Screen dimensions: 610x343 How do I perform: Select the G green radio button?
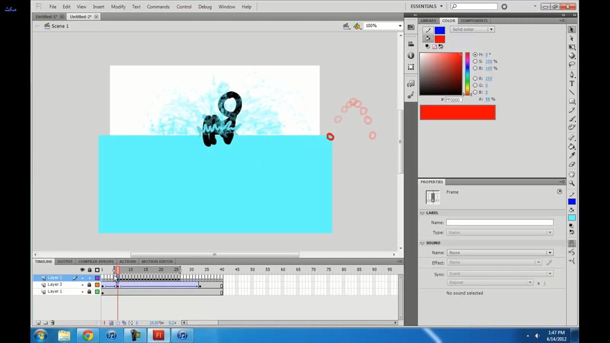(475, 85)
